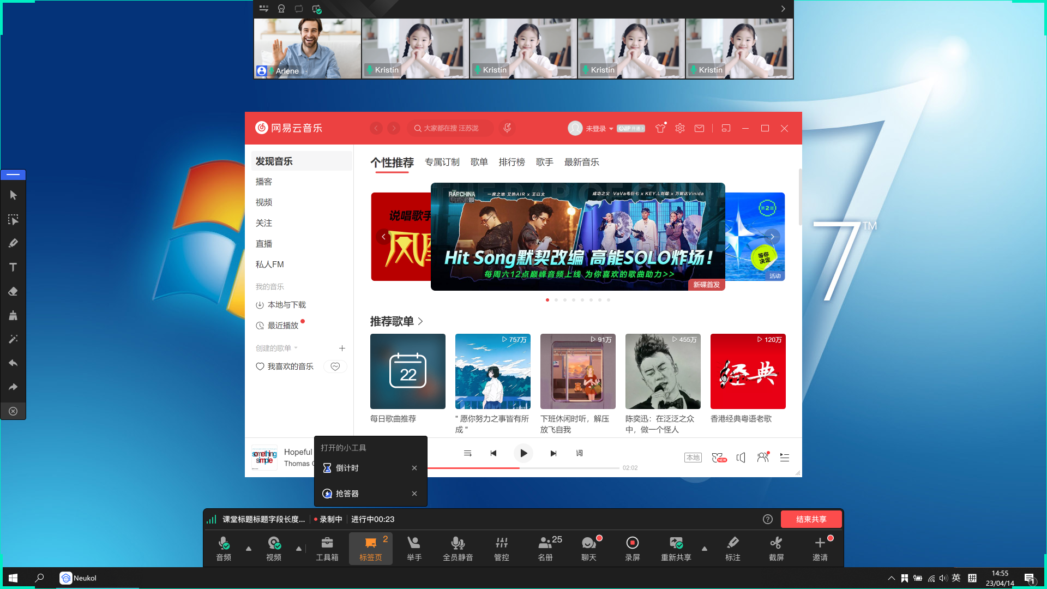Open NetEase Music settings gear
The height and width of the screenshot is (589, 1047).
[680, 128]
